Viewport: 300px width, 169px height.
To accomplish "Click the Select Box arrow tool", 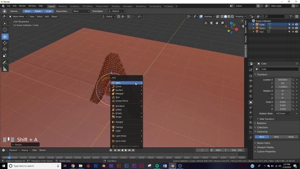I will pyautogui.click(x=5, y=23).
